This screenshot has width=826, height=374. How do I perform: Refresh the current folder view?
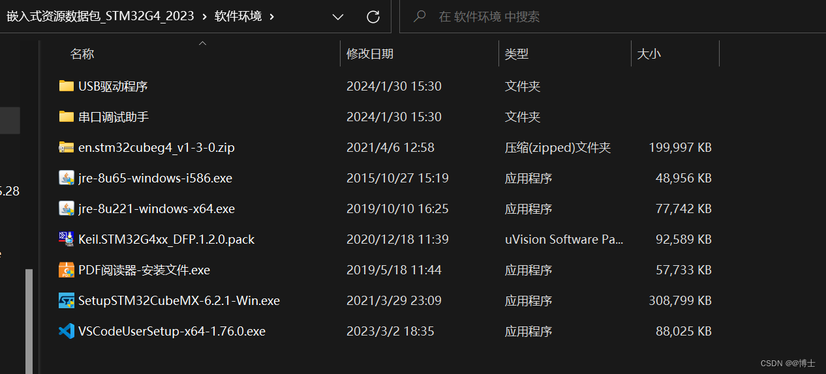[373, 17]
